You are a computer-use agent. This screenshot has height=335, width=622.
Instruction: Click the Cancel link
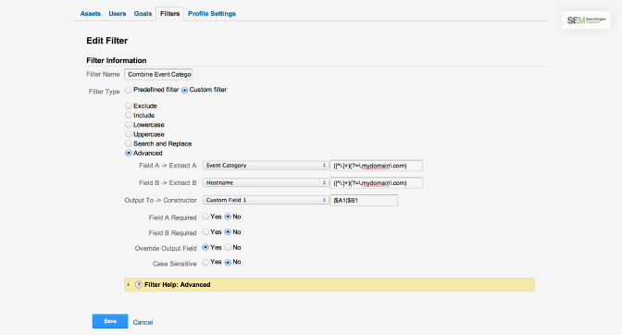pos(143,322)
